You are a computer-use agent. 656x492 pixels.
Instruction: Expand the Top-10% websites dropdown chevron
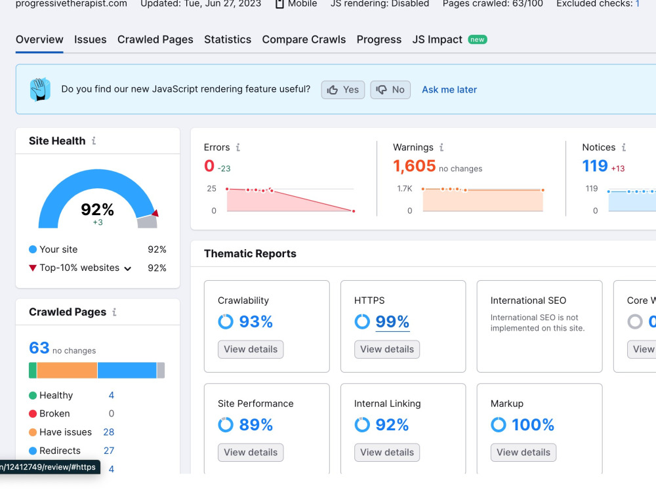click(128, 268)
